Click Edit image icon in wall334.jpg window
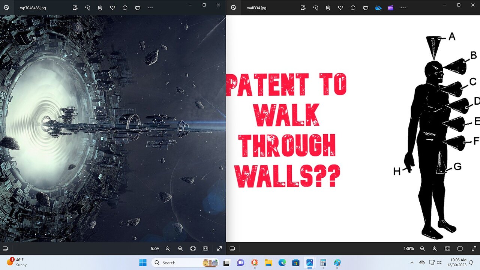This screenshot has width=480, height=270. [x=303, y=7]
